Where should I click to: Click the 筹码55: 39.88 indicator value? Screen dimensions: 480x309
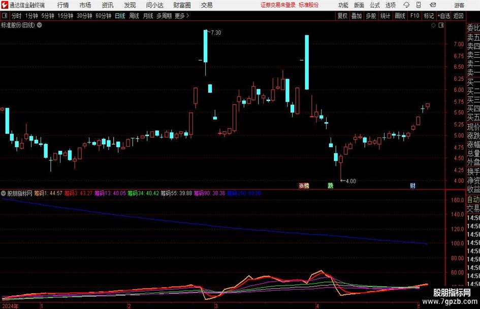pos(176,193)
